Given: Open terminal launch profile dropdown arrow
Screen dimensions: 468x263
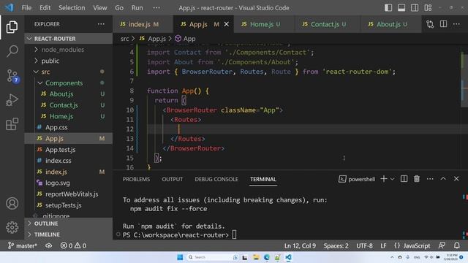Looking at the screenshot, I should (x=392, y=179).
